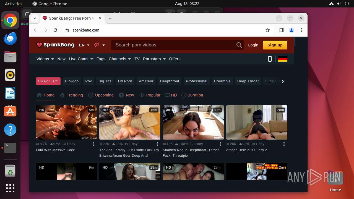
Task: Select the Professional tag chip
Action: coord(196,81)
